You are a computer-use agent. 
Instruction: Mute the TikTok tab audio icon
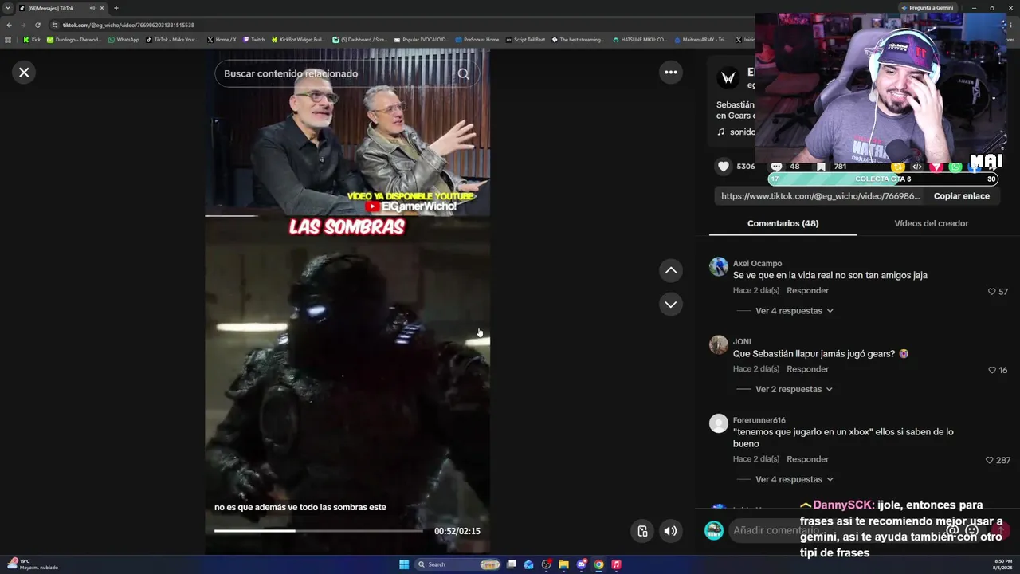[x=92, y=8]
